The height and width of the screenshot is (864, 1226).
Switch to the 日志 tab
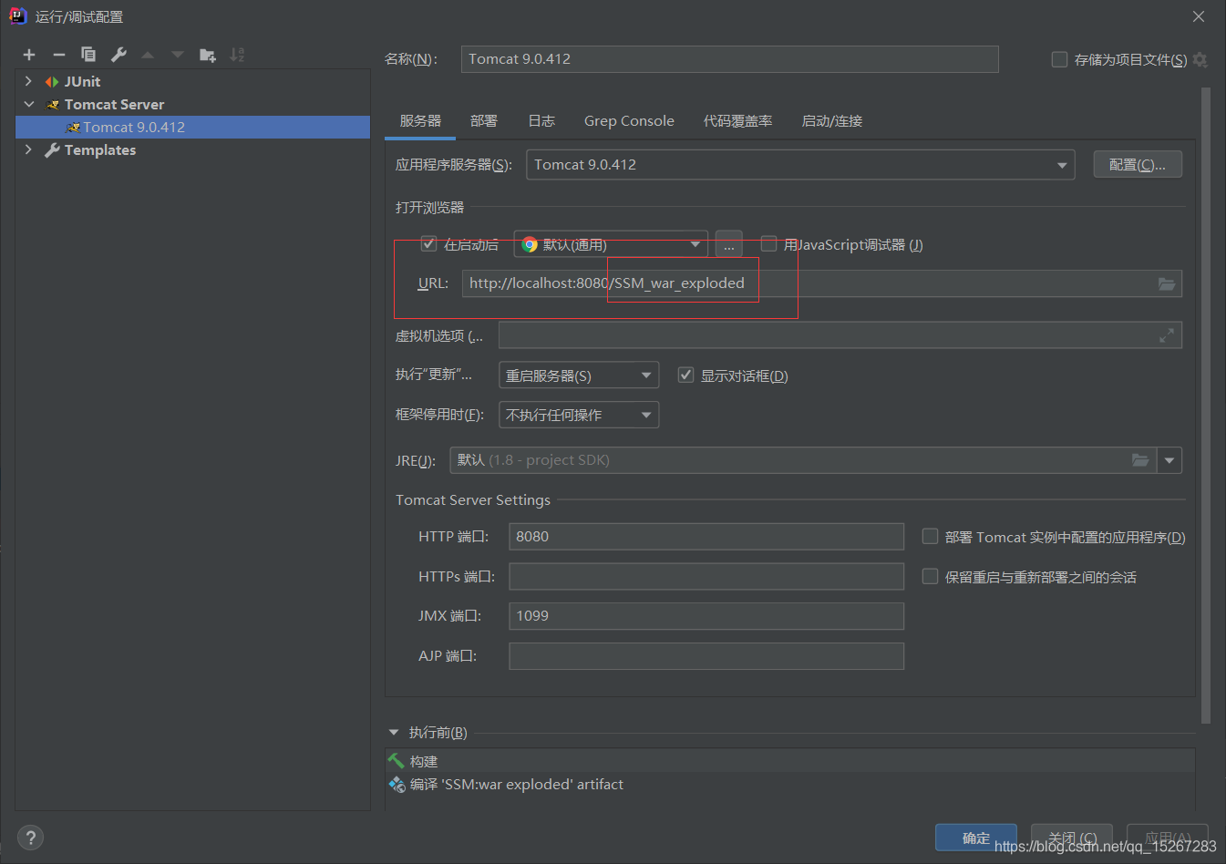coord(541,121)
